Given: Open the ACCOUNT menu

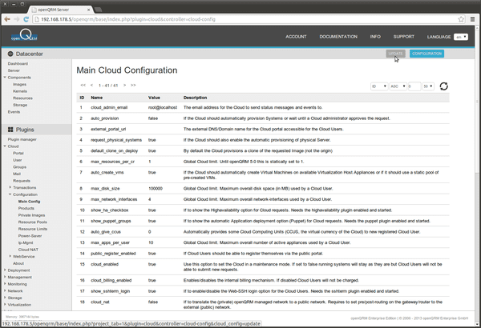Looking at the screenshot, I should coord(296,37).
